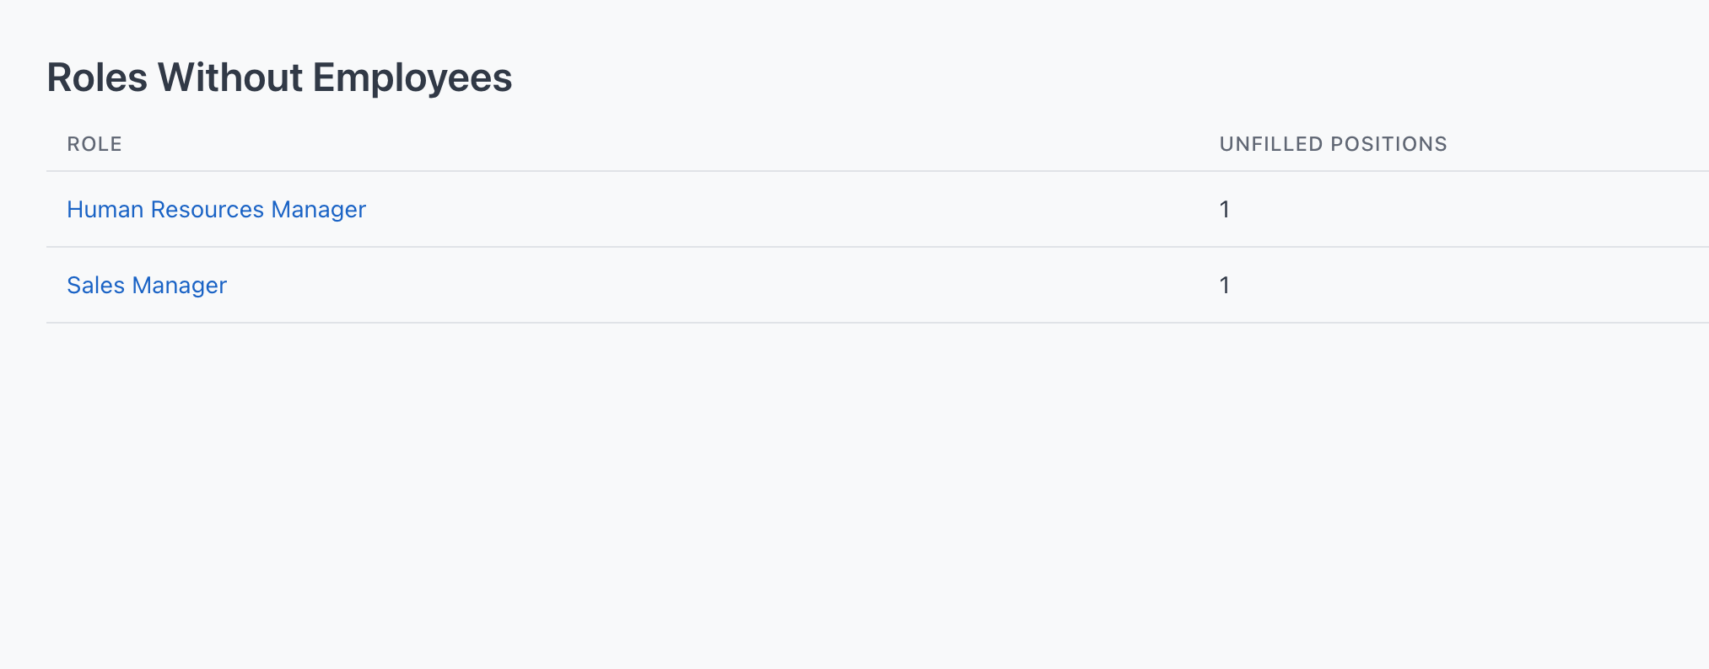View details of the Sales Manager vacancy
This screenshot has width=1709, height=669.
click(147, 285)
